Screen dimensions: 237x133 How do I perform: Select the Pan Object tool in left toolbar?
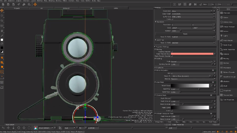pyautogui.click(x=2, y=31)
